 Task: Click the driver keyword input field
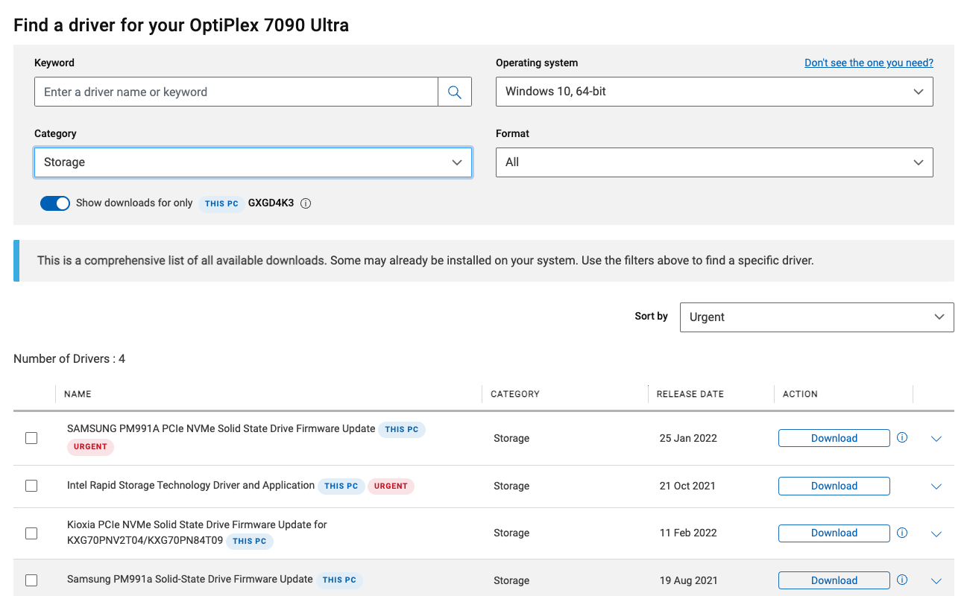tap(236, 92)
